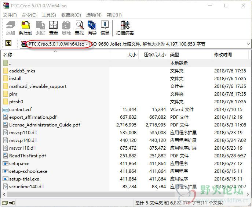This screenshot has width=252, height=207.
Task: Click the setup.exe application icon
Action: tap(6, 164)
